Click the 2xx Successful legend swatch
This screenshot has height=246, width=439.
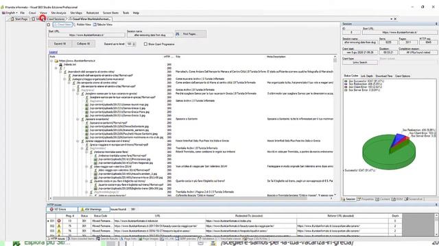tap(346, 81)
